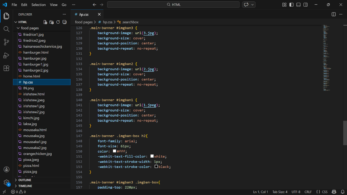Open the Source Control view
The image size is (347, 195).
pyautogui.click(x=6, y=42)
